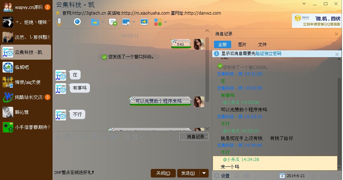Switch to the 文件 tab
Screen dimensions: 343x180
tap(262, 45)
